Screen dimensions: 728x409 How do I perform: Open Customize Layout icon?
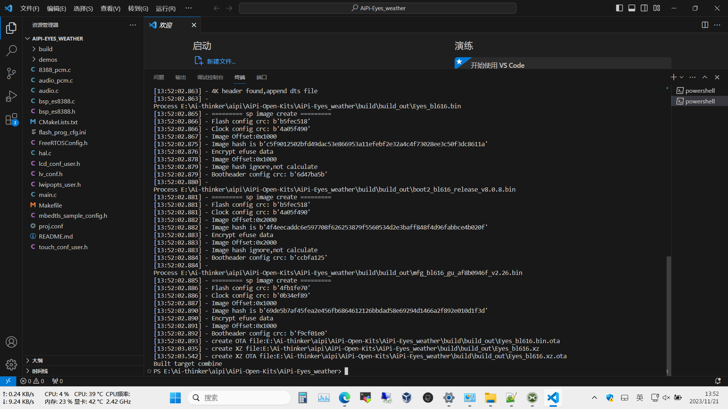(657, 8)
